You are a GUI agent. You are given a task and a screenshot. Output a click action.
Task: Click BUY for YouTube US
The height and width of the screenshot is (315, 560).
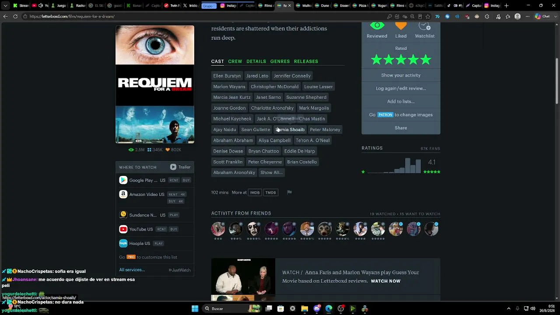(x=174, y=229)
